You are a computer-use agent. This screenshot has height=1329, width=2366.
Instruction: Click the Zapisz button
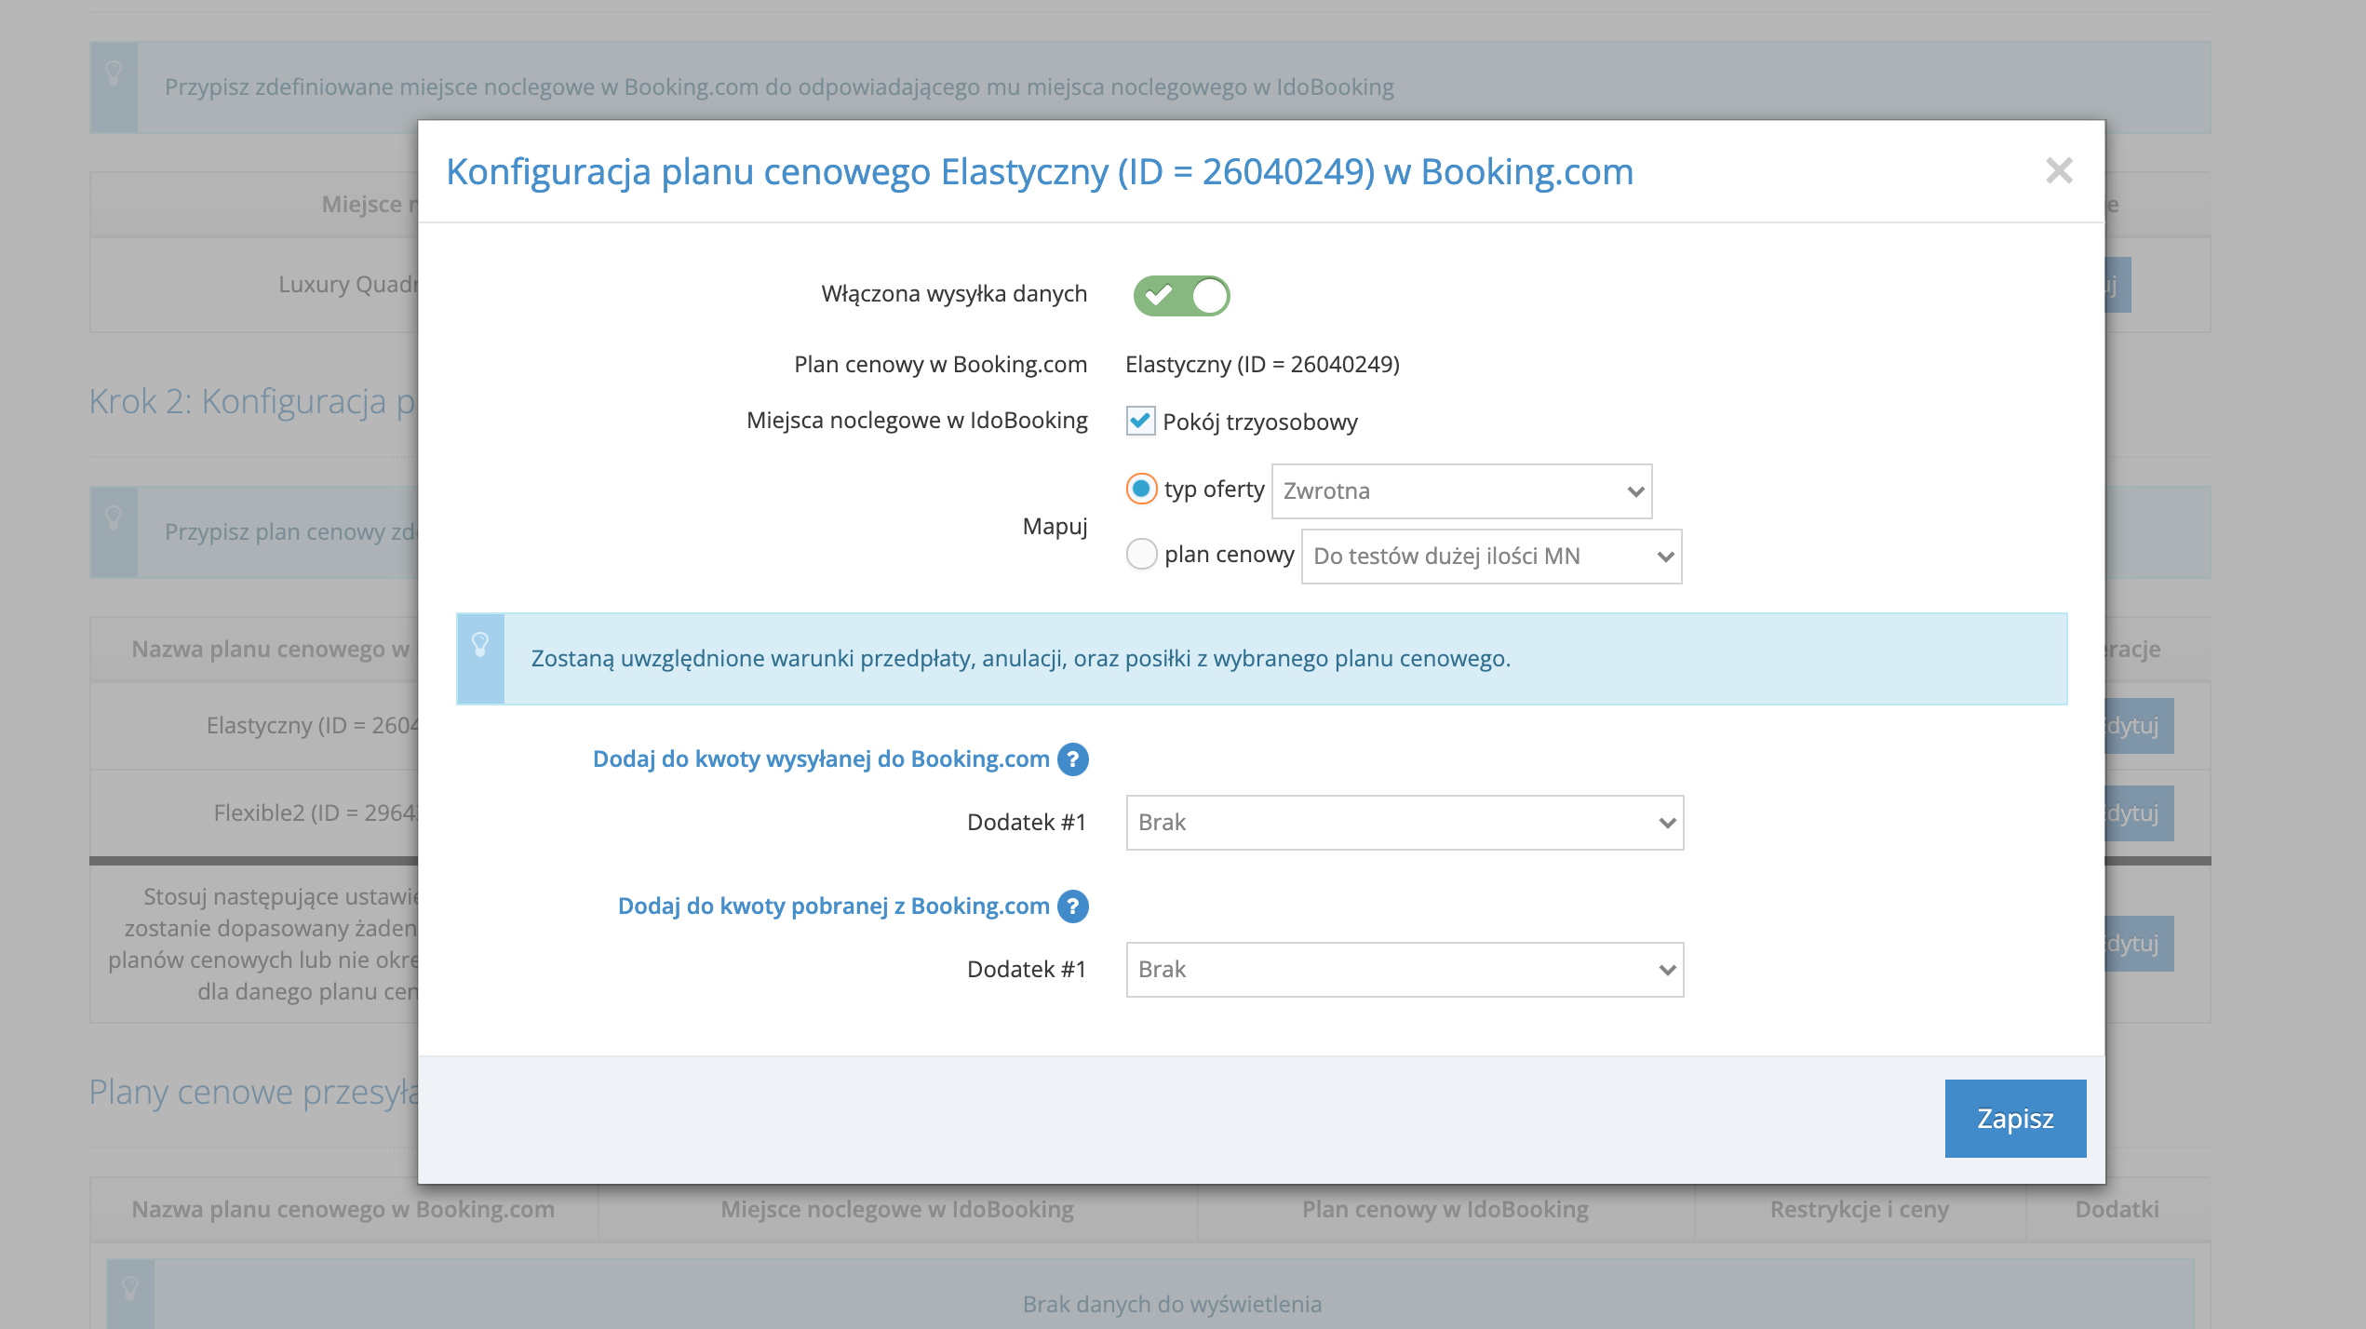pyautogui.click(x=2015, y=1119)
